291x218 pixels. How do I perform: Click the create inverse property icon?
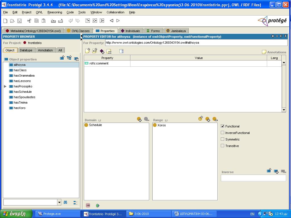pos(269,170)
